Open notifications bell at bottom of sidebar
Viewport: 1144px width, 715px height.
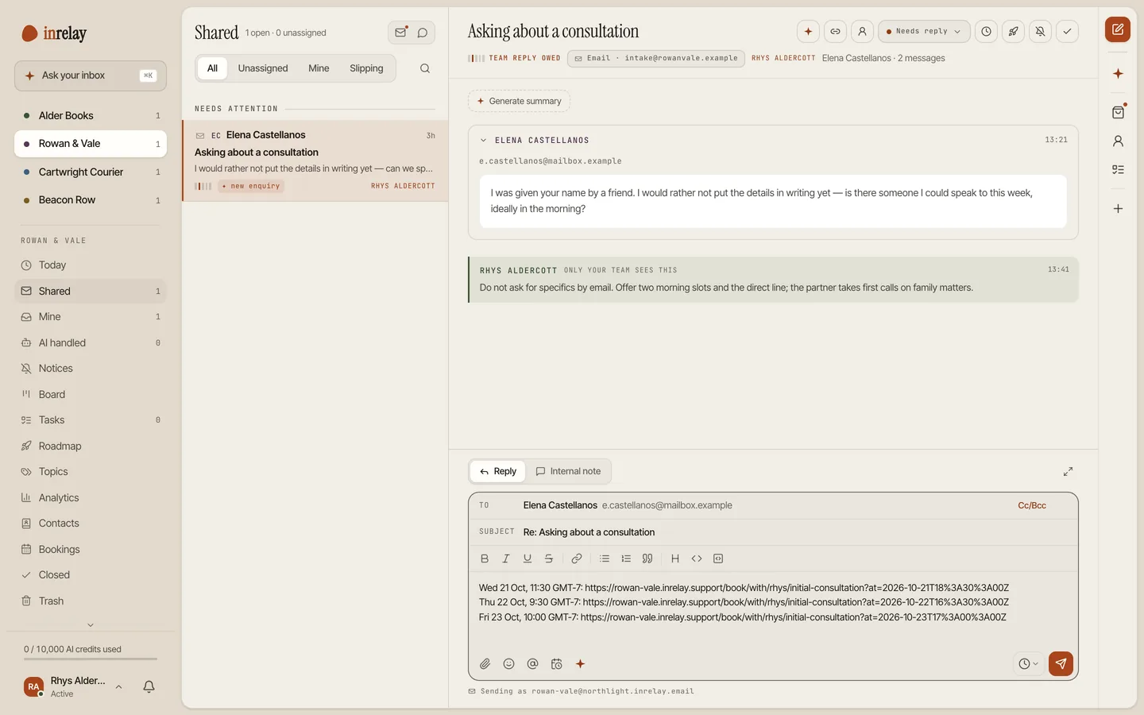[x=149, y=686]
